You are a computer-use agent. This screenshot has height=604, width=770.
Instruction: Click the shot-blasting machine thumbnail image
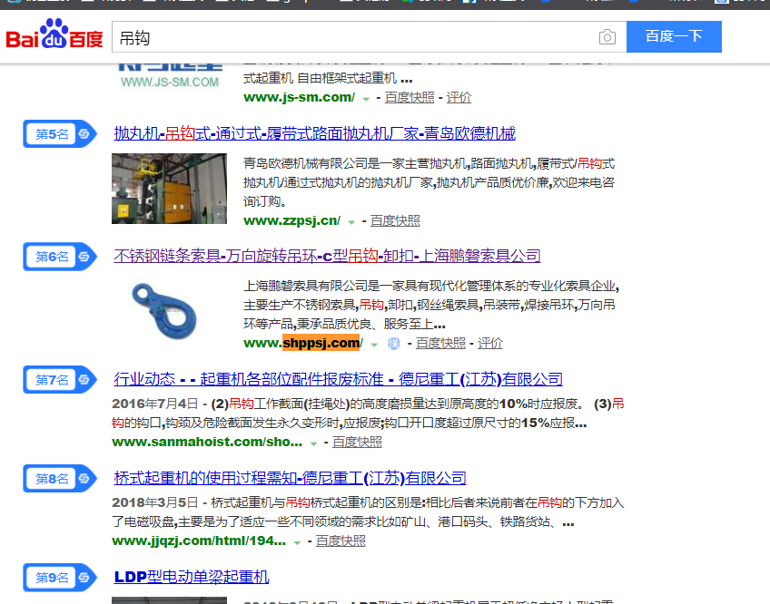click(170, 189)
